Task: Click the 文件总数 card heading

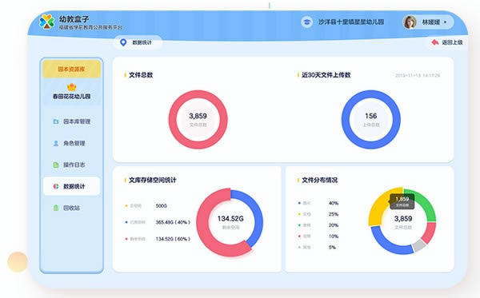Action: coord(141,75)
